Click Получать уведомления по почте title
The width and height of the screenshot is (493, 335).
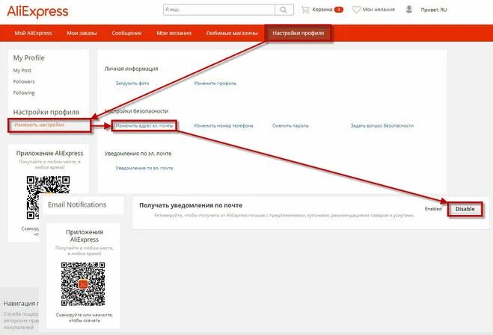(x=191, y=205)
